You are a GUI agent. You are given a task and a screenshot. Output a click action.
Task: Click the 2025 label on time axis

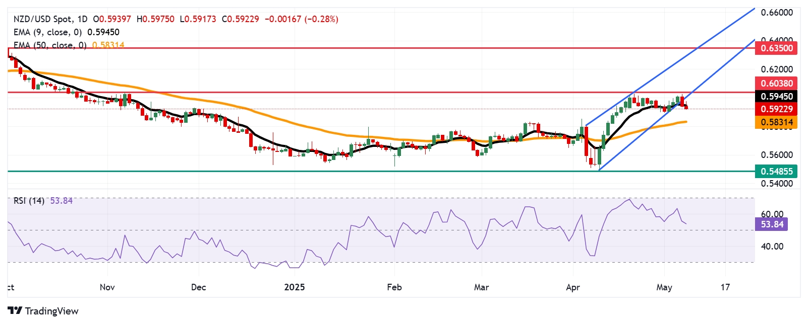pyautogui.click(x=295, y=287)
